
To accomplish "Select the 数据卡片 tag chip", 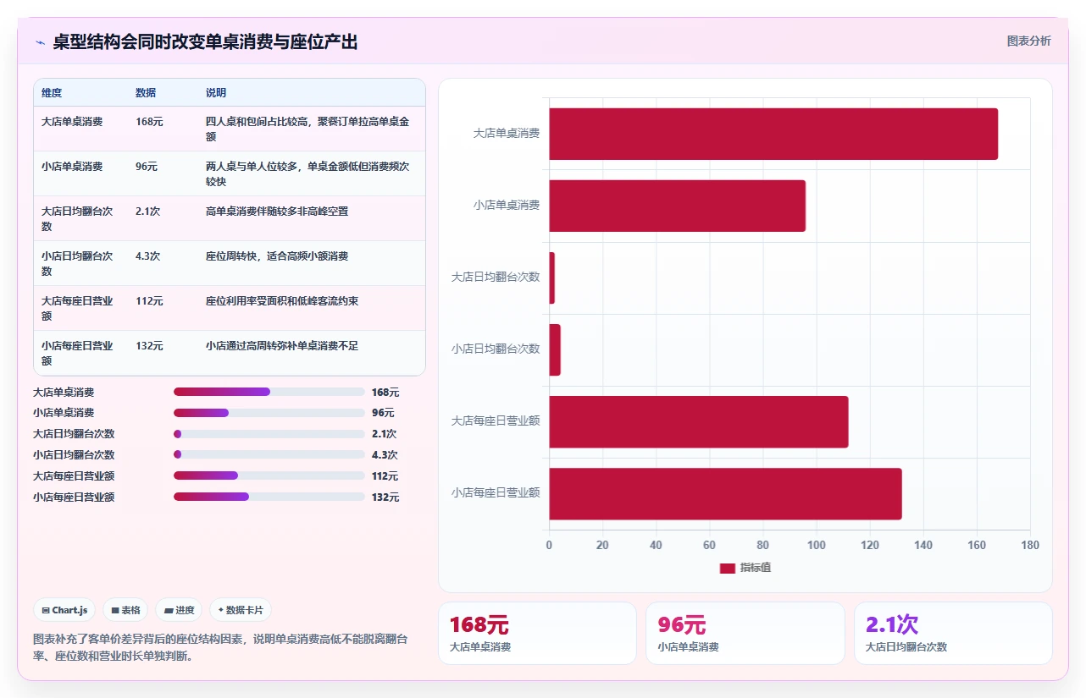I will [x=240, y=610].
